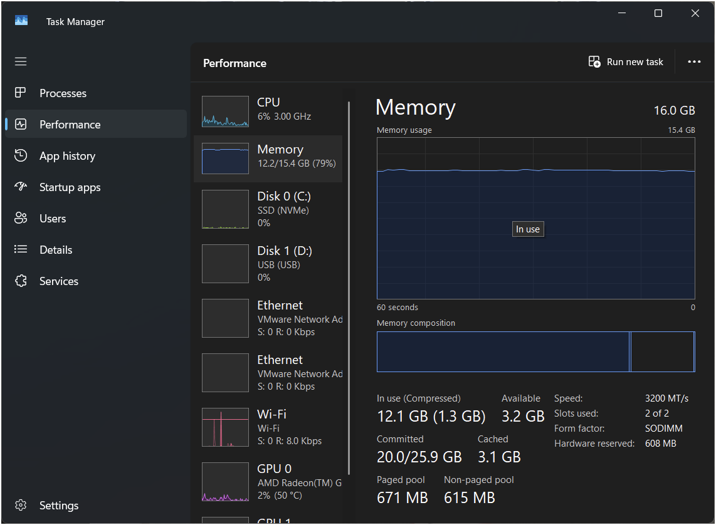Image resolution: width=716 pixels, height=525 pixels.
Task: Click the Processes sidebar icon
Action: point(21,93)
